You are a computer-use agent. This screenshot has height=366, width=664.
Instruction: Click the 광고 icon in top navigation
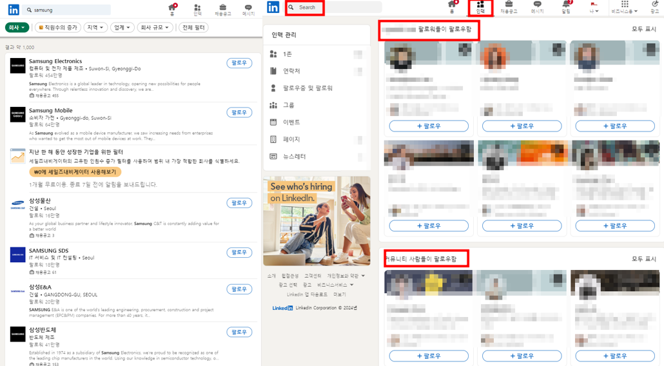(654, 7)
